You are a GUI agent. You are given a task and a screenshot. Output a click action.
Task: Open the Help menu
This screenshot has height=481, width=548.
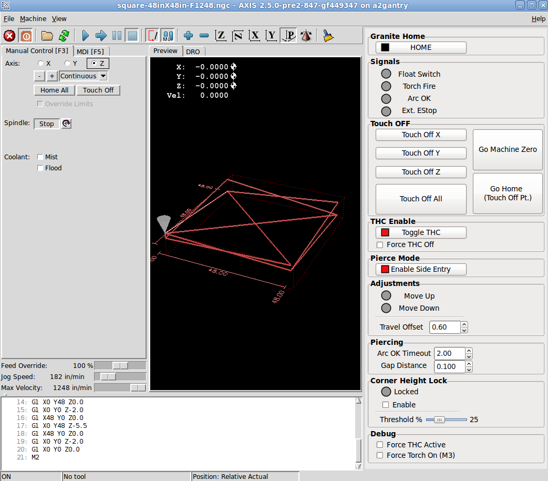coord(538,19)
